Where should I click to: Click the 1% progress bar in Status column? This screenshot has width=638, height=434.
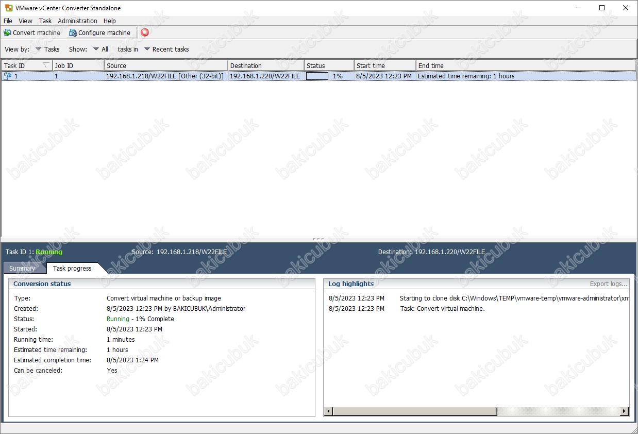click(317, 76)
